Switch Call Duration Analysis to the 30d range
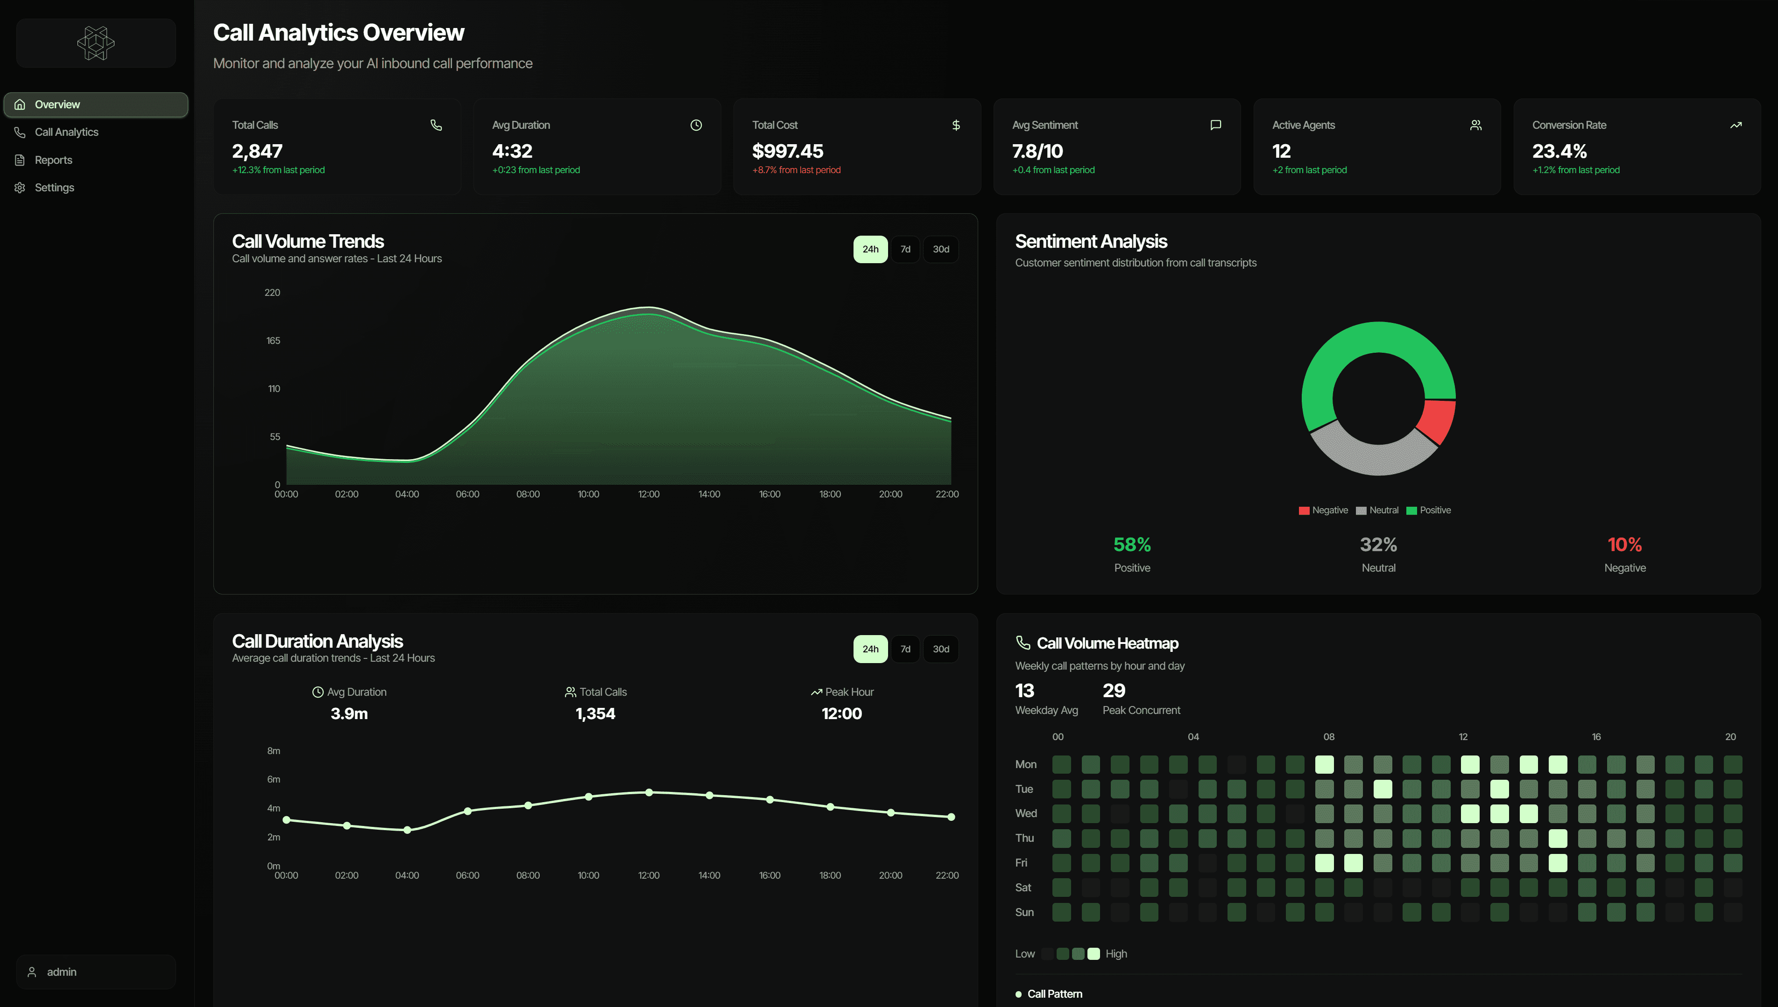Viewport: 1778px width, 1007px height. [x=940, y=649]
